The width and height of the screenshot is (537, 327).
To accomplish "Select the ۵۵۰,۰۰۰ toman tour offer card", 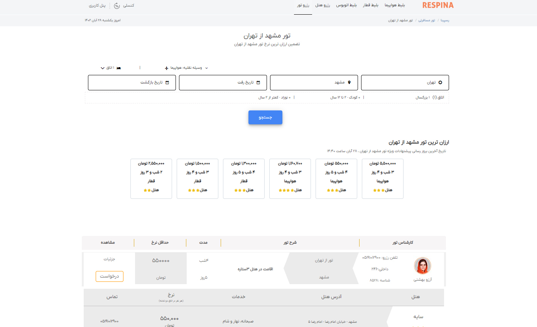I will (x=336, y=178).
